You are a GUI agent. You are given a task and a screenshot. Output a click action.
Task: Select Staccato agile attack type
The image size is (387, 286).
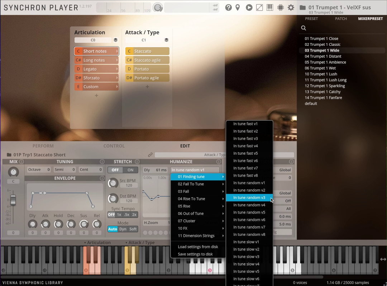(x=147, y=60)
